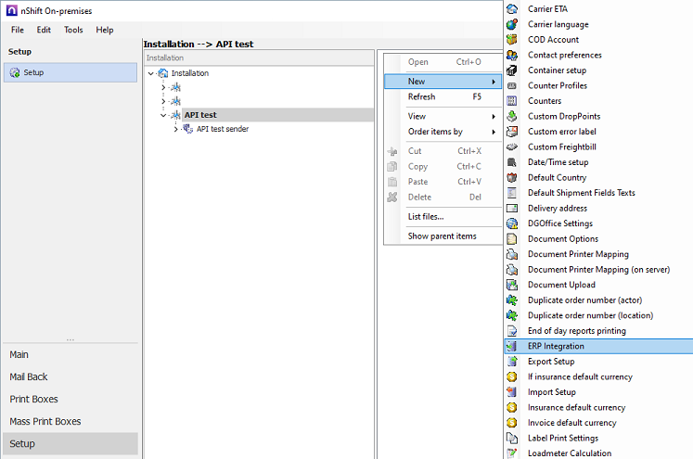This screenshot has width=693, height=459.
Task: Choose Refresh from context menu
Action: [422, 96]
